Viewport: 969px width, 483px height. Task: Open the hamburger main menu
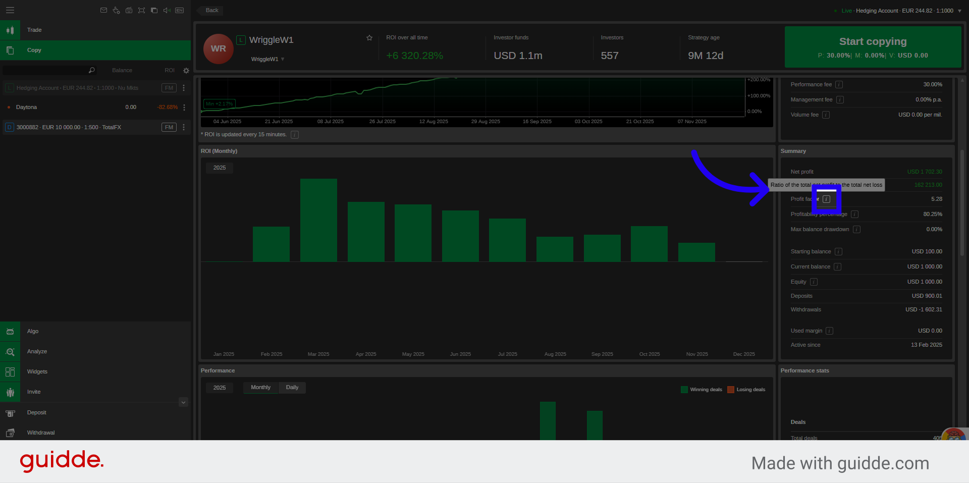coord(10,10)
